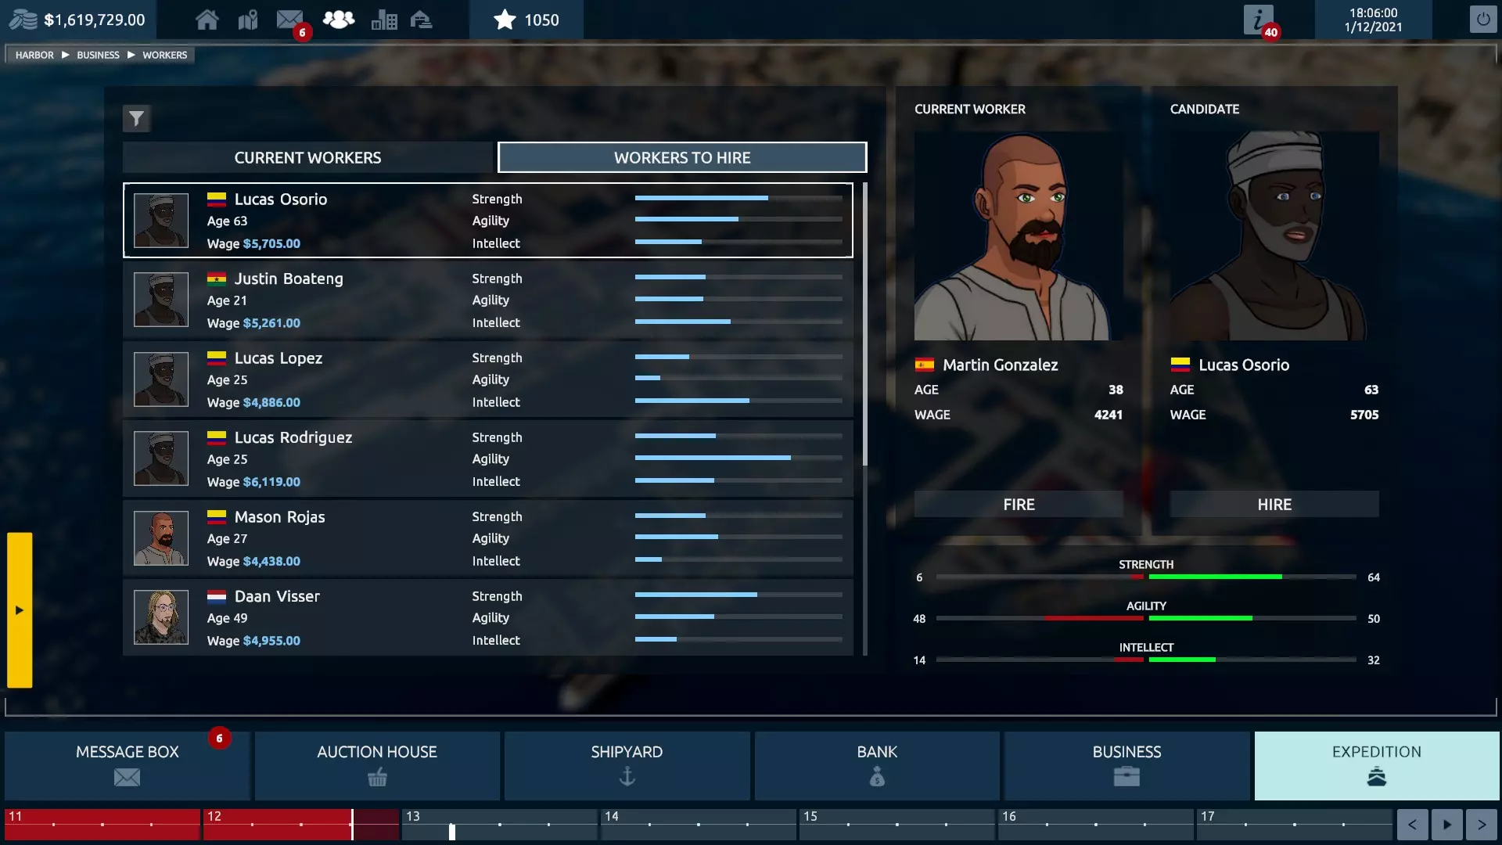Fire current worker Martin Gonzalez
This screenshot has width=1502, height=845.
pos(1018,505)
